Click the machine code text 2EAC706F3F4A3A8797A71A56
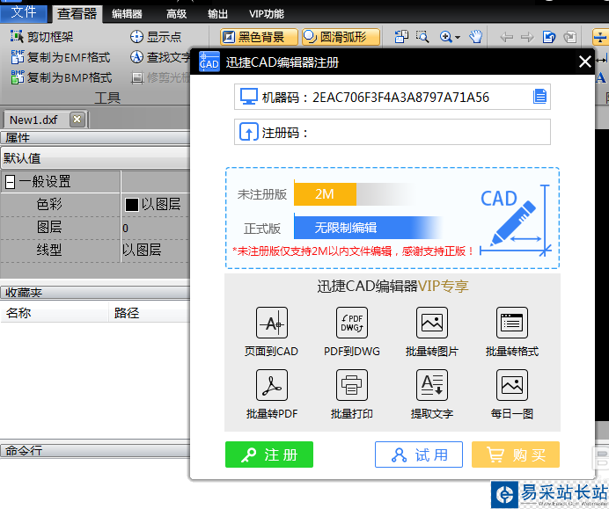 coord(400,97)
